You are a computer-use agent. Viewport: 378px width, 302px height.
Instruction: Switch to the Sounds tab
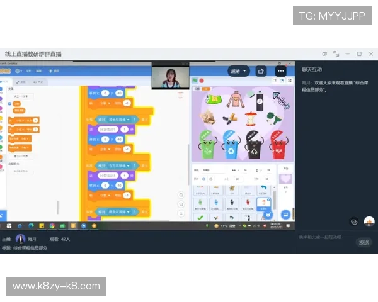[38, 82]
